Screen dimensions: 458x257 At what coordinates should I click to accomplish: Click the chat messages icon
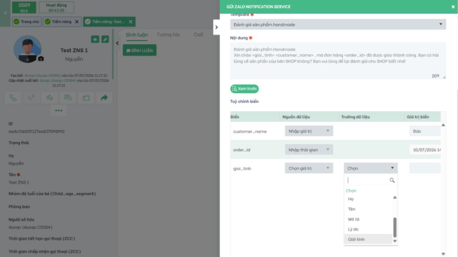[68, 98]
